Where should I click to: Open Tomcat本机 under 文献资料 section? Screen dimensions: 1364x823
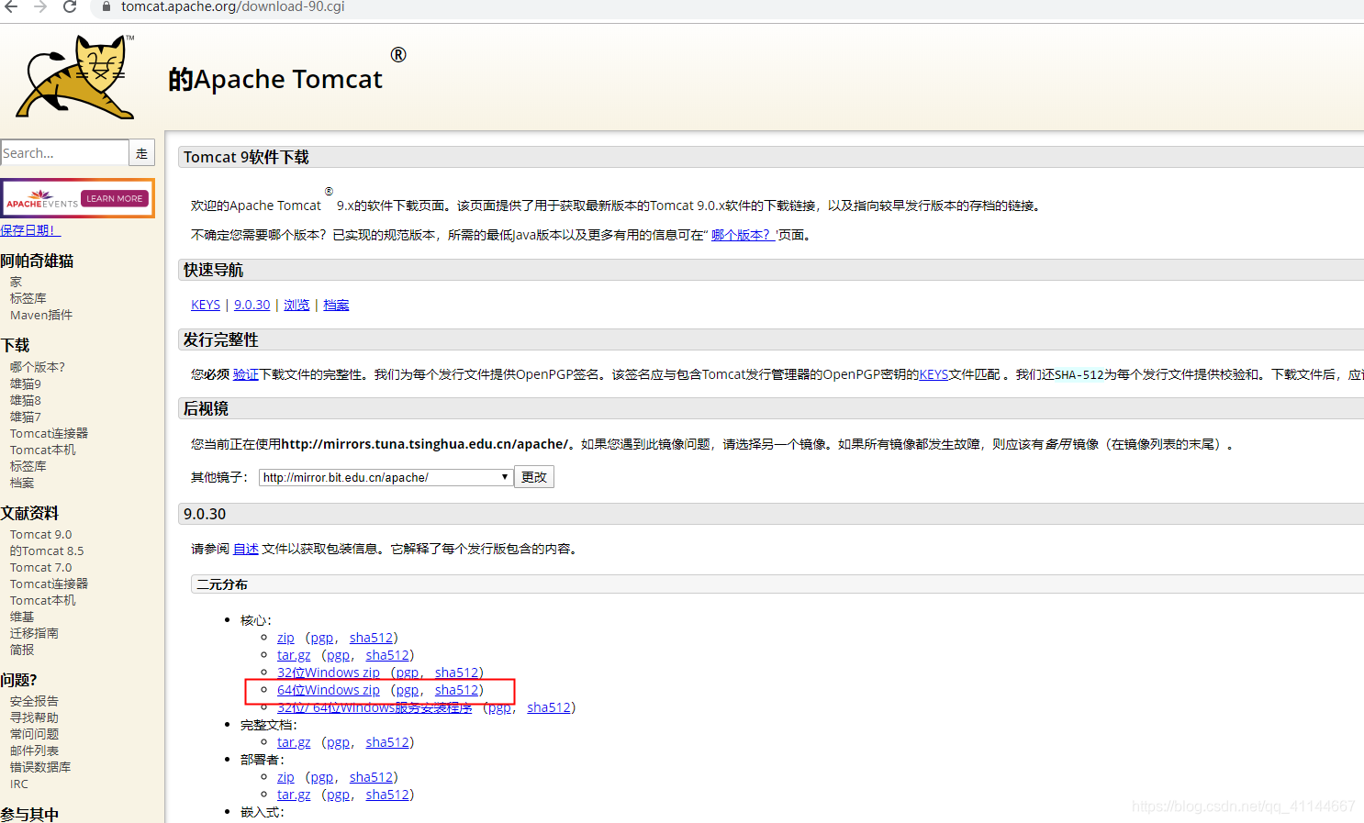coord(43,600)
